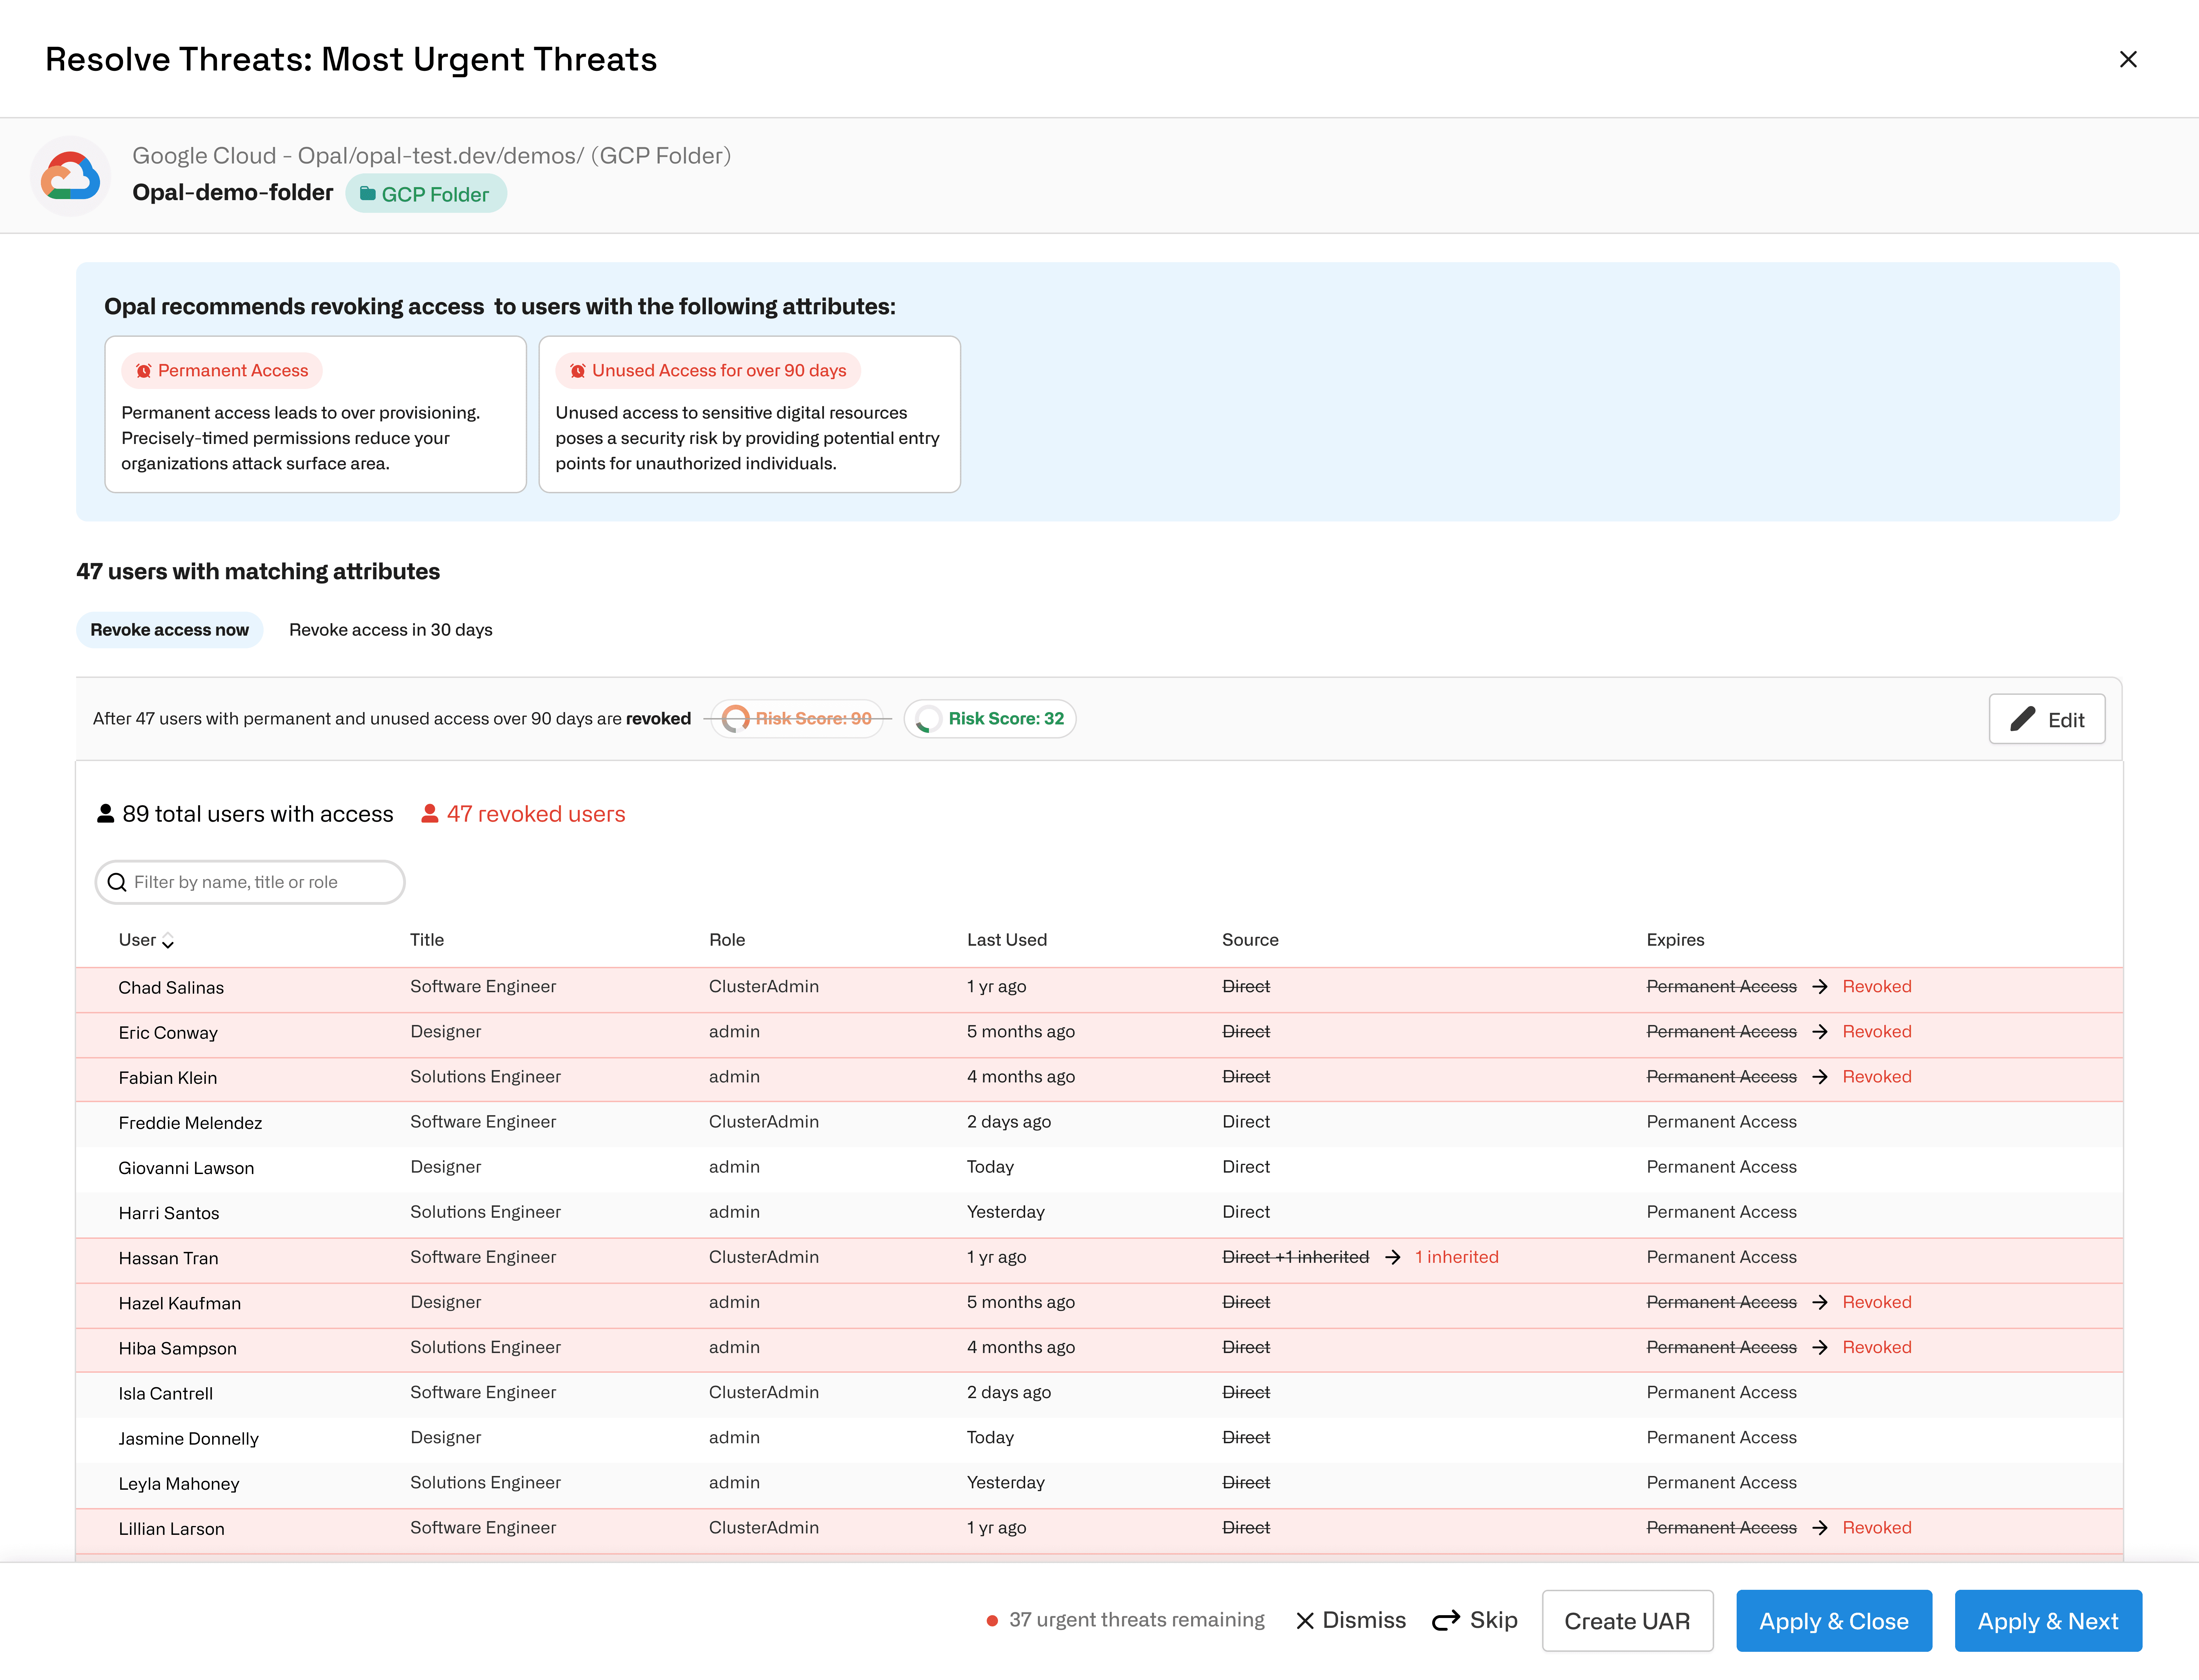Image resolution: width=2199 pixels, height=1680 pixels.
Task: Click the red revoked users person icon
Action: point(430,814)
